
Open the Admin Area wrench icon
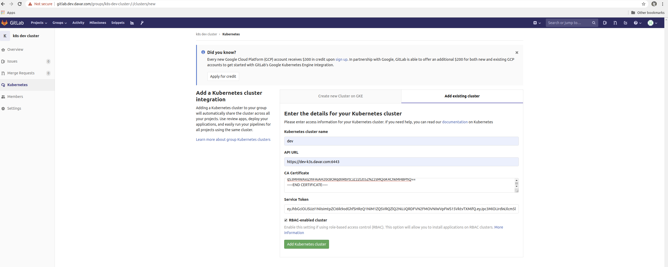(x=142, y=23)
